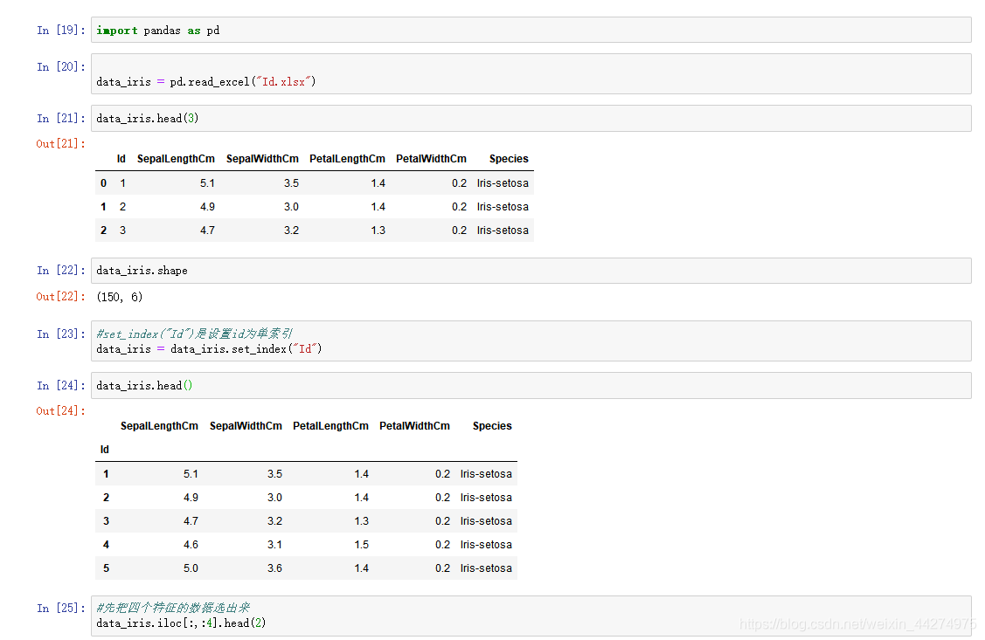This screenshot has height=640, width=985.
Task: Click PetalWidthCm header in Out[24] table
Action: pos(414,426)
